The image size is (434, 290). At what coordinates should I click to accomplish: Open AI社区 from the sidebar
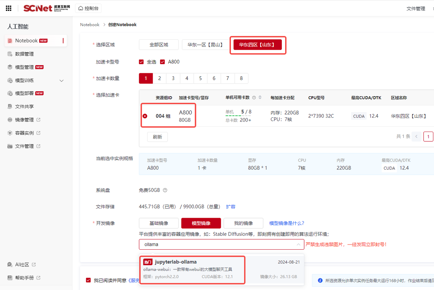click(x=22, y=265)
